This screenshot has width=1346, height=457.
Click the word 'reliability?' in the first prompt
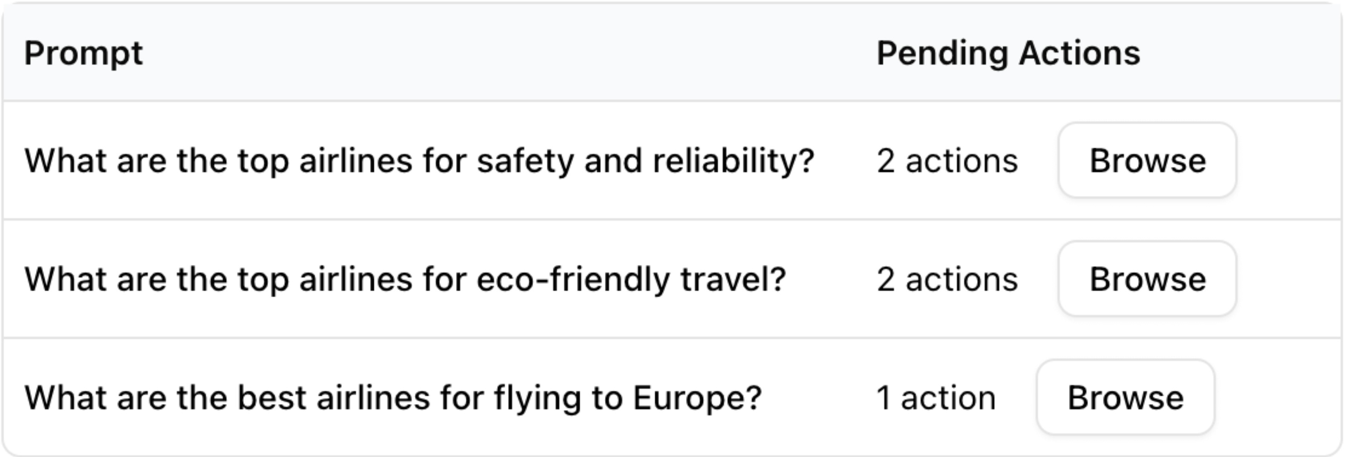[733, 161]
